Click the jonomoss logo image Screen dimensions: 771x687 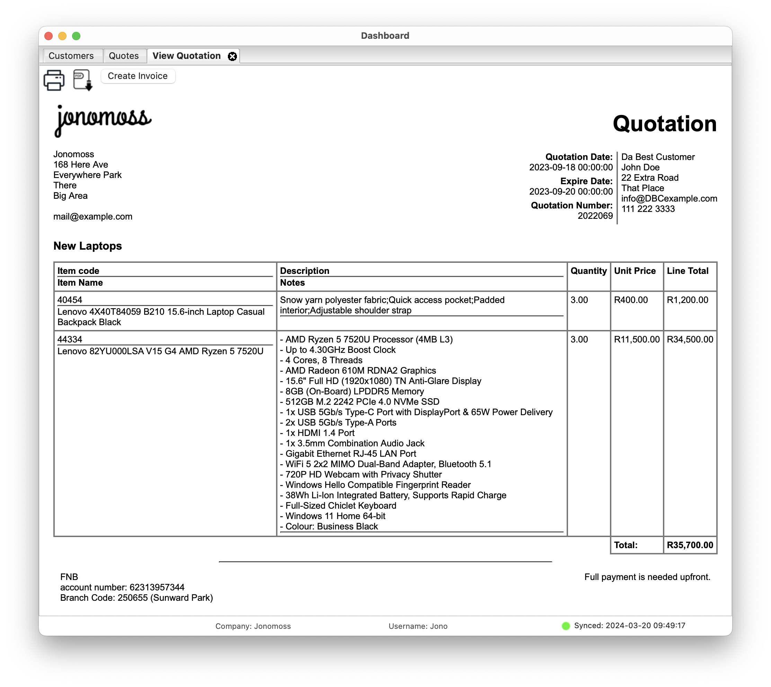[x=103, y=121]
